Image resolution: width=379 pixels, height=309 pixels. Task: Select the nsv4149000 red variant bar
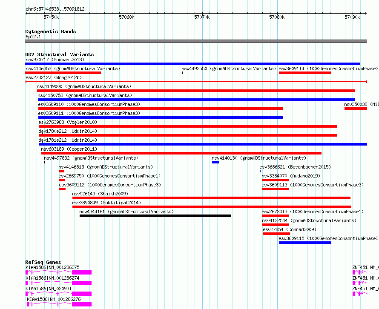point(196,91)
